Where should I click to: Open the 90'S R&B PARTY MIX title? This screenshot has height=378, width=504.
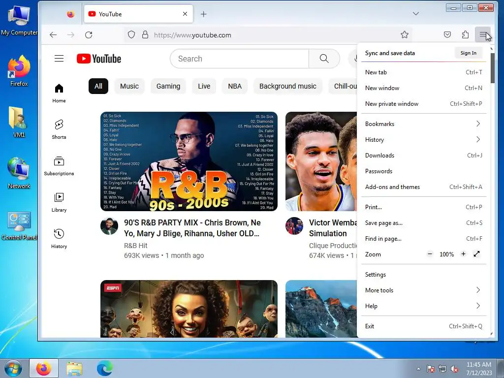pyautogui.click(x=192, y=228)
